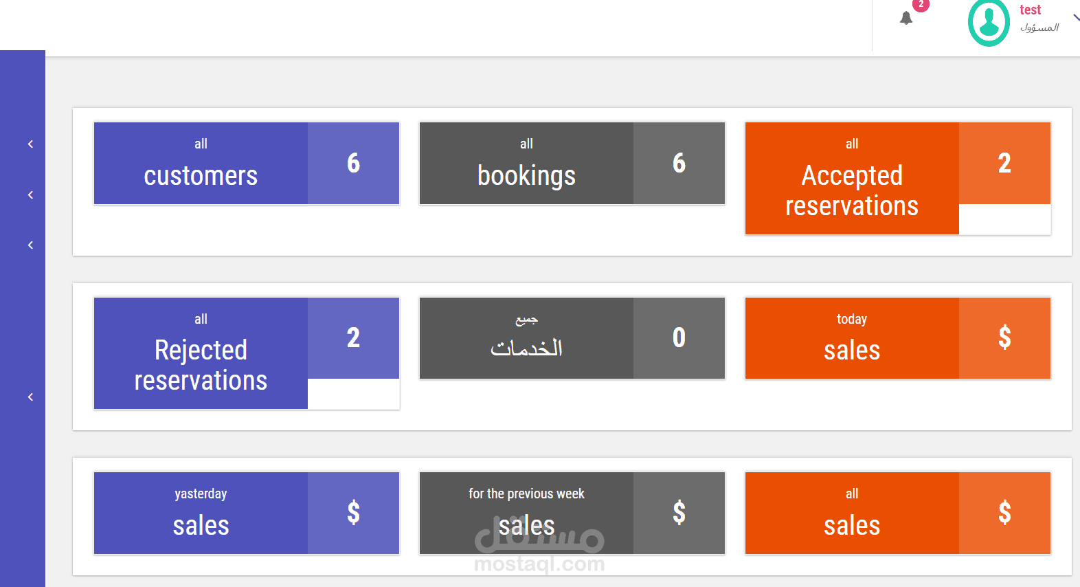Click the customers count number 6

click(353, 163)
